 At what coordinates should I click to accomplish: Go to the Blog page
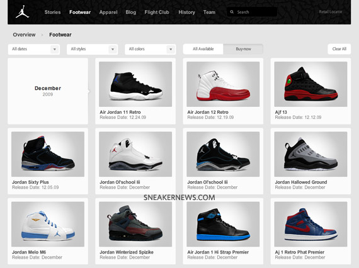[131, 12]
